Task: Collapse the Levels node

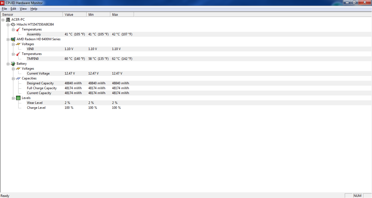Action: click(x=13, y=98)
